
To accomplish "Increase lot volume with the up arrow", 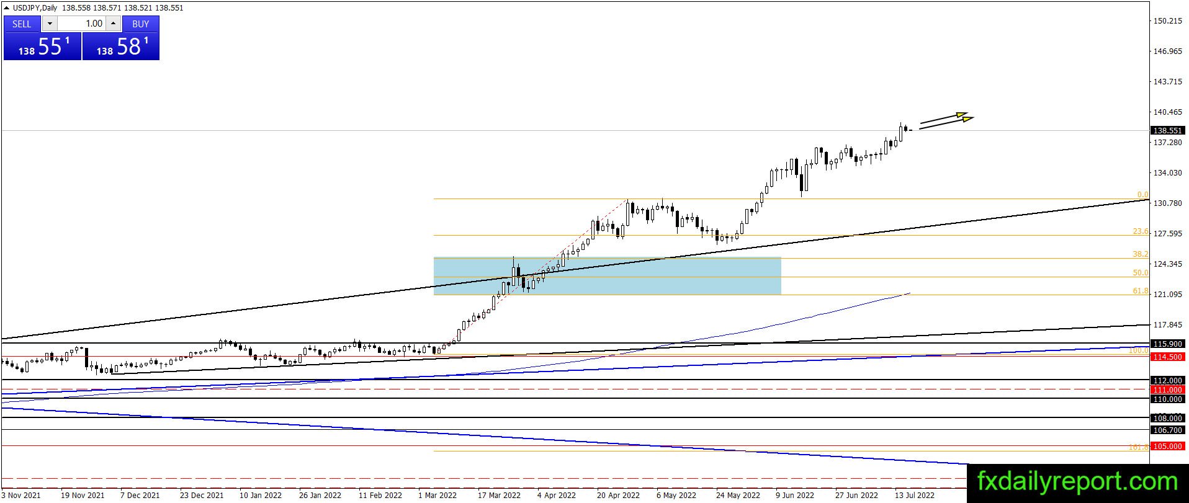I will (113, 24).
